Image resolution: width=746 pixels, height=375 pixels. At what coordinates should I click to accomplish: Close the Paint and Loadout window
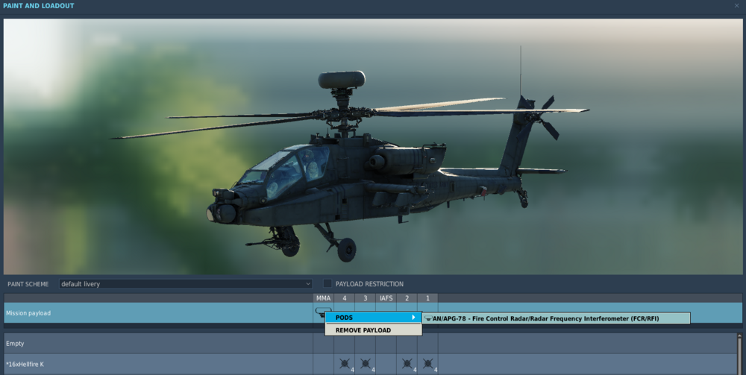[737, 6]
